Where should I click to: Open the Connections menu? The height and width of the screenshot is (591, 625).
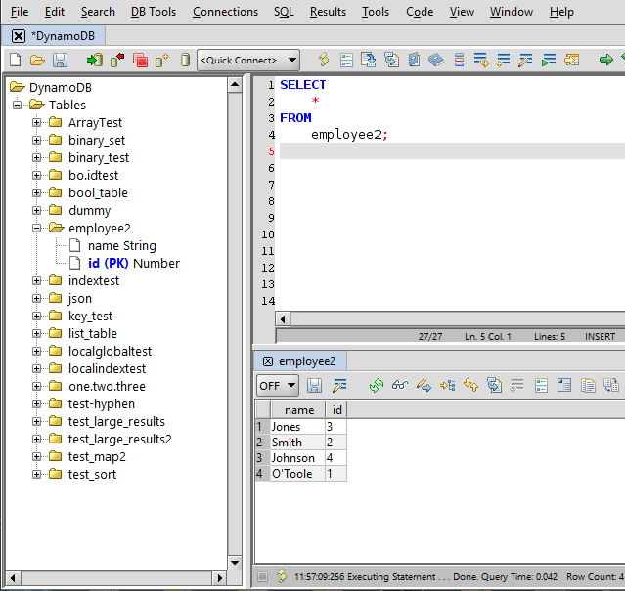pyautogui.click(x=225, y=12)
